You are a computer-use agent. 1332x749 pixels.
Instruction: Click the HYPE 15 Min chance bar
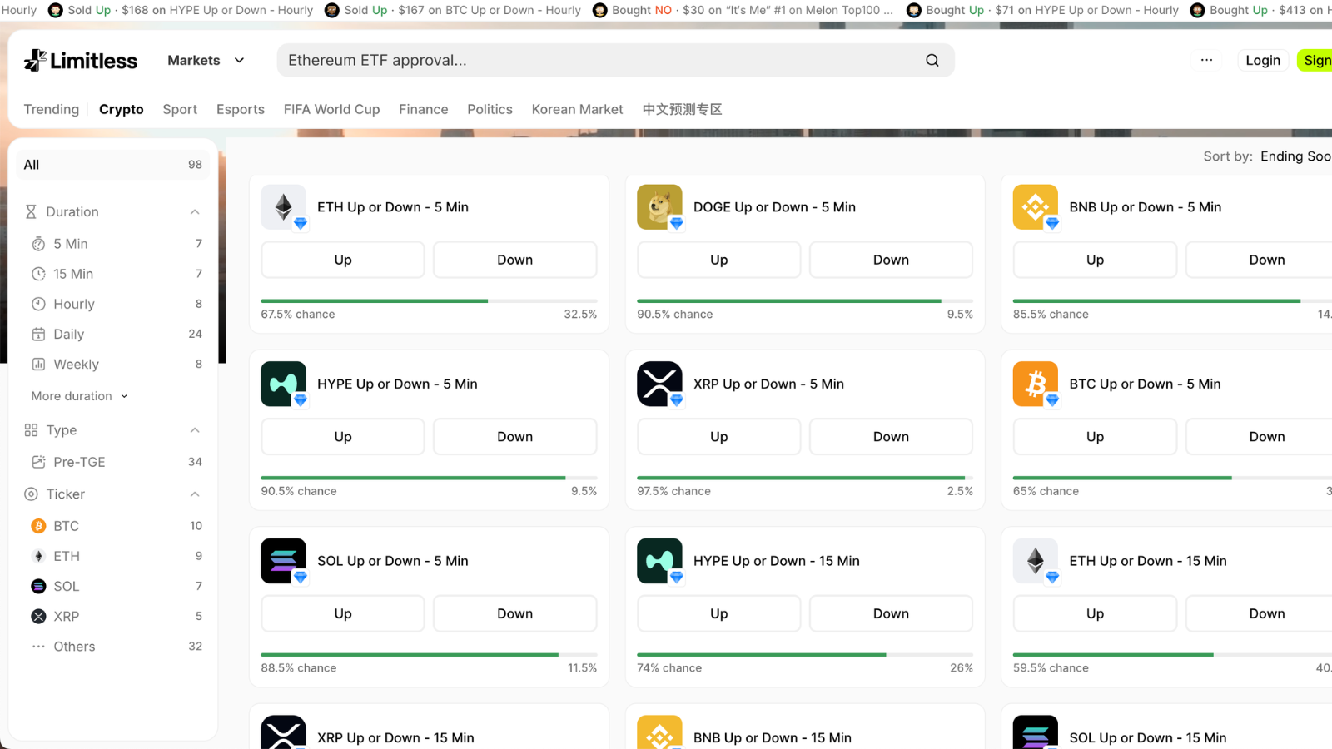pyautogui.click(x=805, y=655)
